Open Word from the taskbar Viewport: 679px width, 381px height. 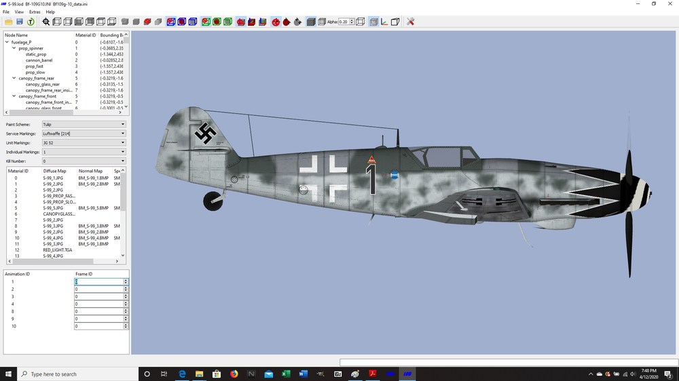coord(303,374)
